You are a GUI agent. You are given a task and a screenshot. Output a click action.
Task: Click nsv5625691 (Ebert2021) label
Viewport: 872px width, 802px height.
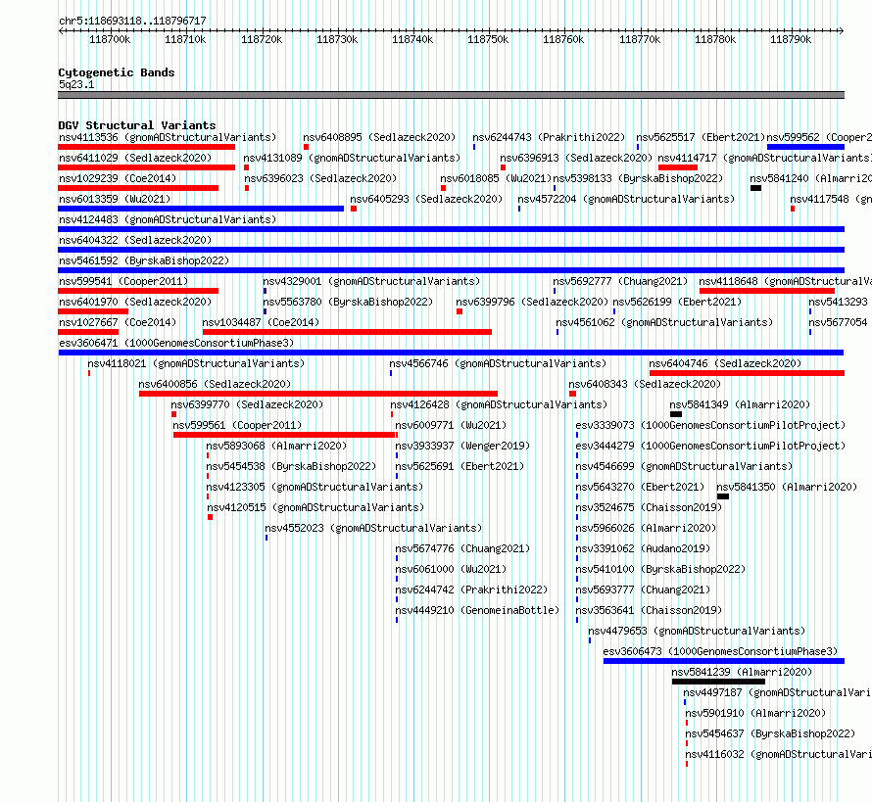pos(460,466)
